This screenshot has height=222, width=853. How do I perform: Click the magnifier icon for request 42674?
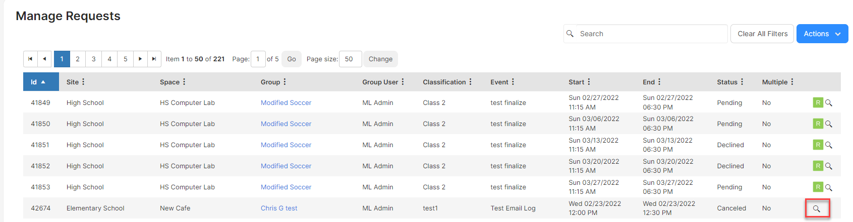[817, 208]
